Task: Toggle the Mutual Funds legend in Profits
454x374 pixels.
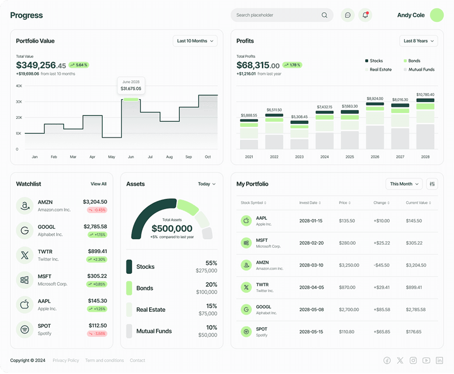Action: tap(419, 70)
